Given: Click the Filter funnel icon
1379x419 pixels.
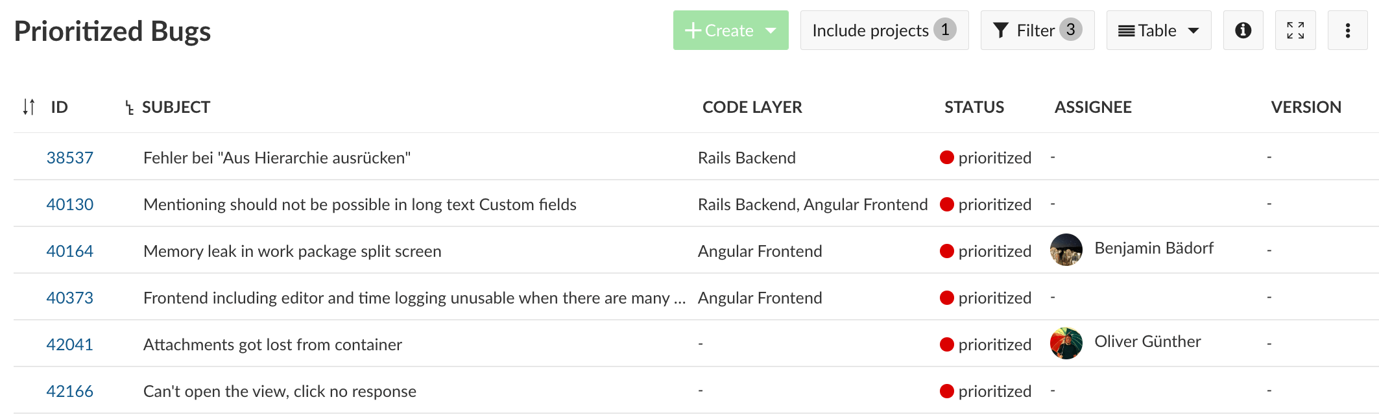Looking at the screenshot, I should point(1001,30).
